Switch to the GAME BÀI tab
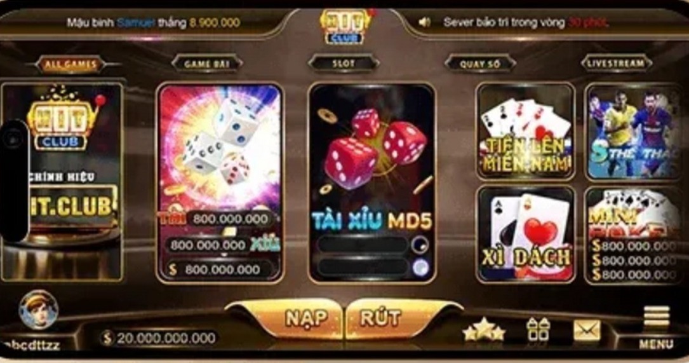Screen dimensions: 689x363 pyautogui.click(x=206, y=64)
